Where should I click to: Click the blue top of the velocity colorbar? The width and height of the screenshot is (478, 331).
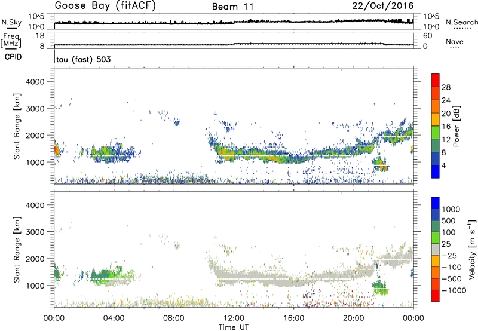(436, 203)
